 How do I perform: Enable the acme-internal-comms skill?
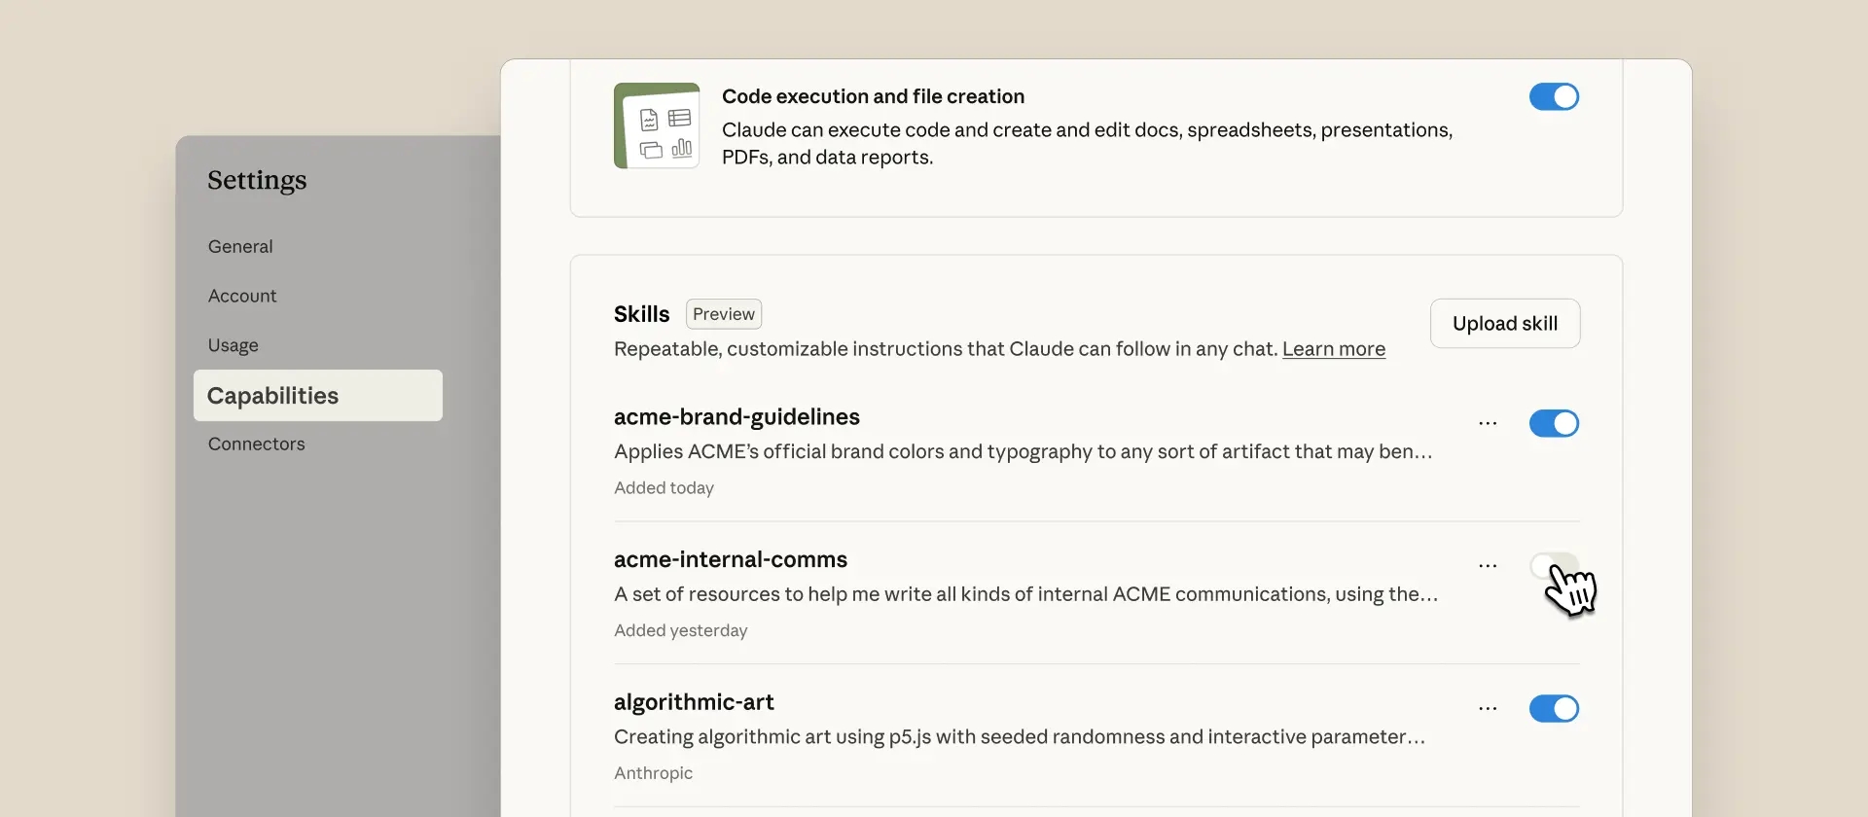1553,566
